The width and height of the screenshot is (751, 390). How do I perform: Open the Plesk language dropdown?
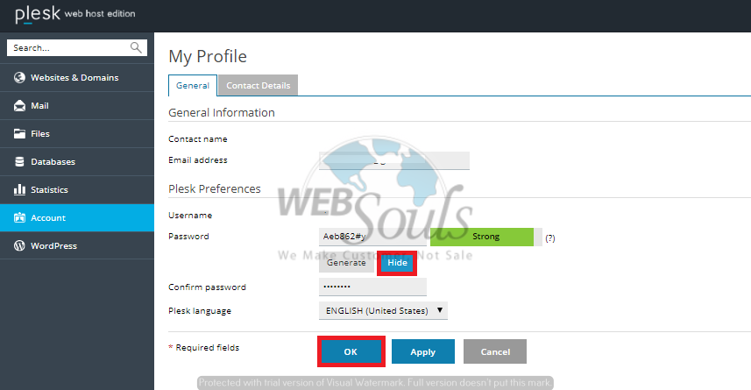tap(383, 310)
